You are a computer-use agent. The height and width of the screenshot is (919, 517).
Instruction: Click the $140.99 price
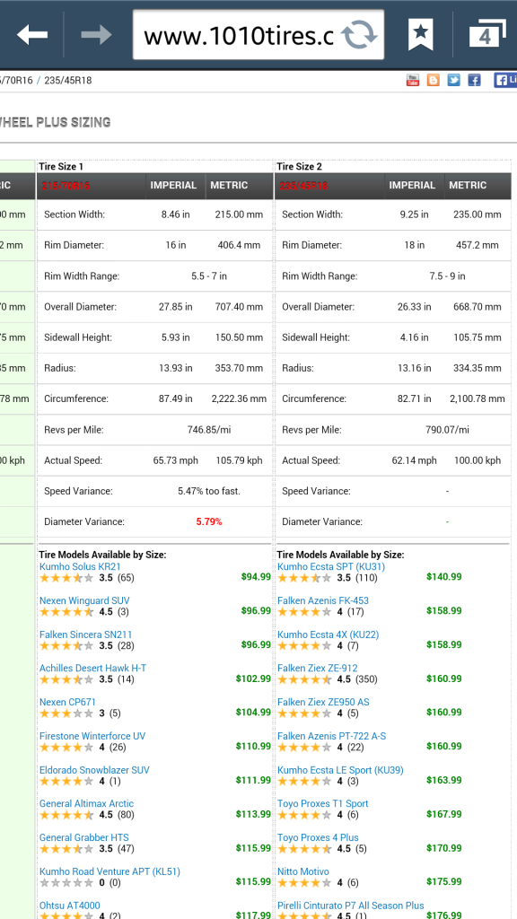pyautogui.click(x=443, y=577)
